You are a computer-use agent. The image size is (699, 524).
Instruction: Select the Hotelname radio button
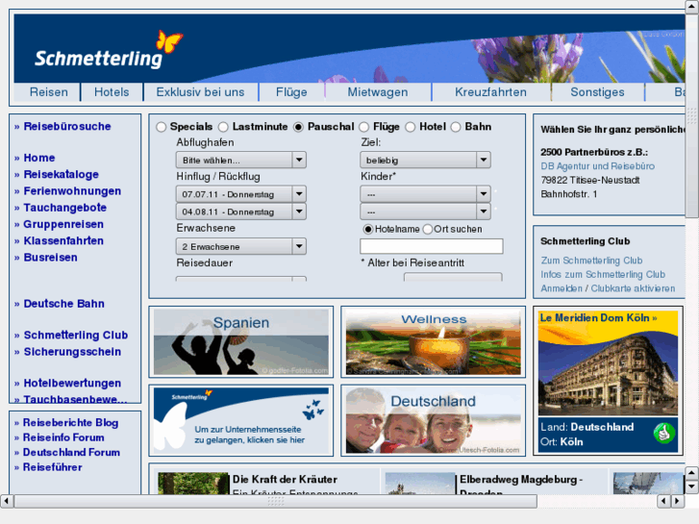(x=368, y=229)
